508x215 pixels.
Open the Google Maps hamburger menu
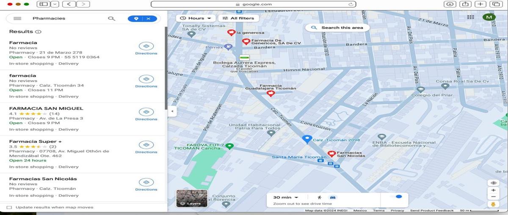(17, 19)
